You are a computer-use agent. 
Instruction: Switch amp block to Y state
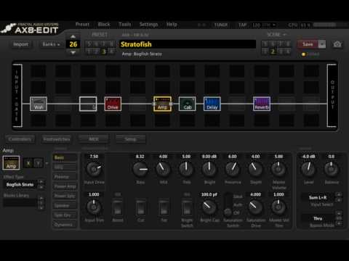coord(39,163)
